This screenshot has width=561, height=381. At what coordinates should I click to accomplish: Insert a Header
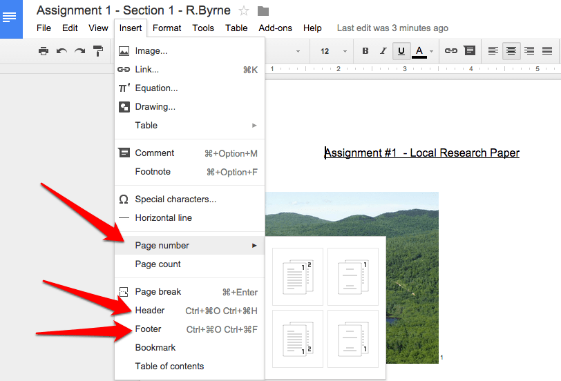point(189,310)
